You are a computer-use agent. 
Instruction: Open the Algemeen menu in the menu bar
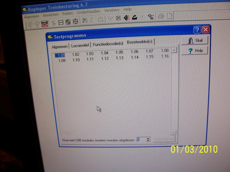coord(32,17)
